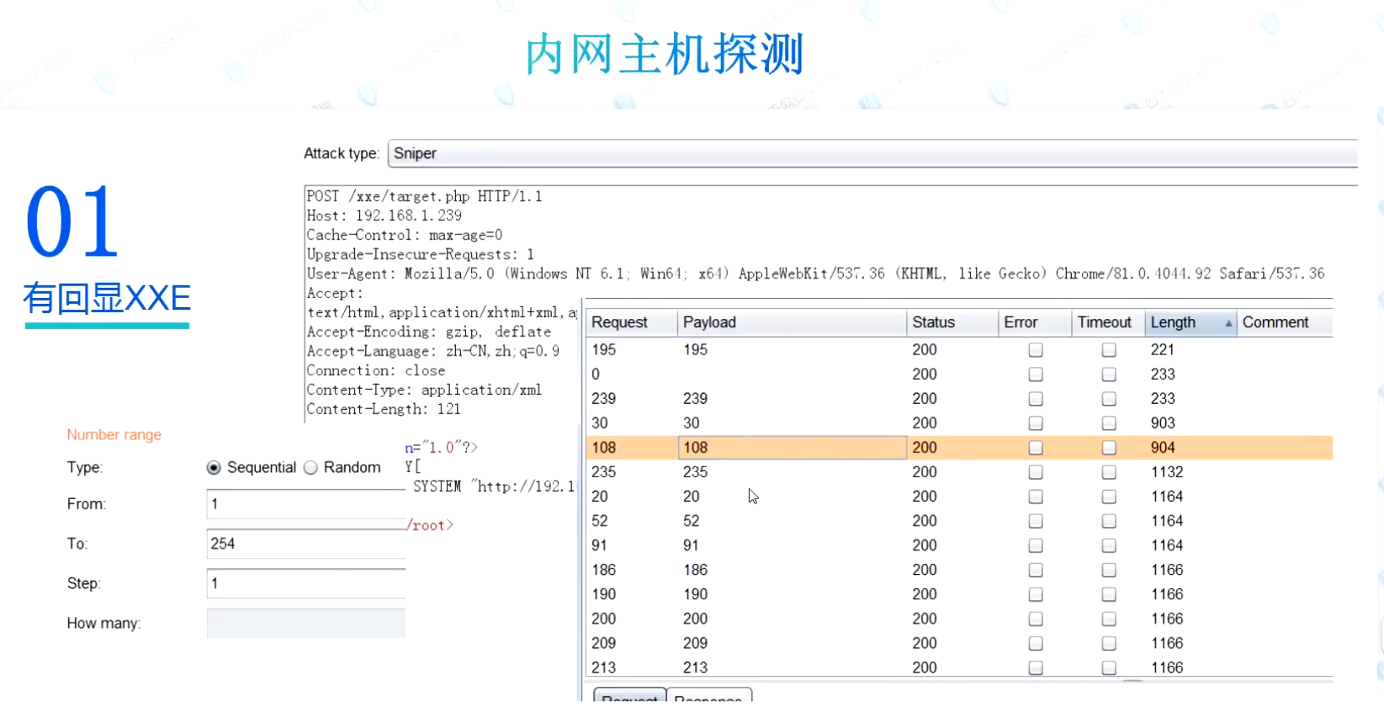Toggle the Error checkbox for request 200
This screenshot has height=707, width=1384.
tap(1036, 619)
